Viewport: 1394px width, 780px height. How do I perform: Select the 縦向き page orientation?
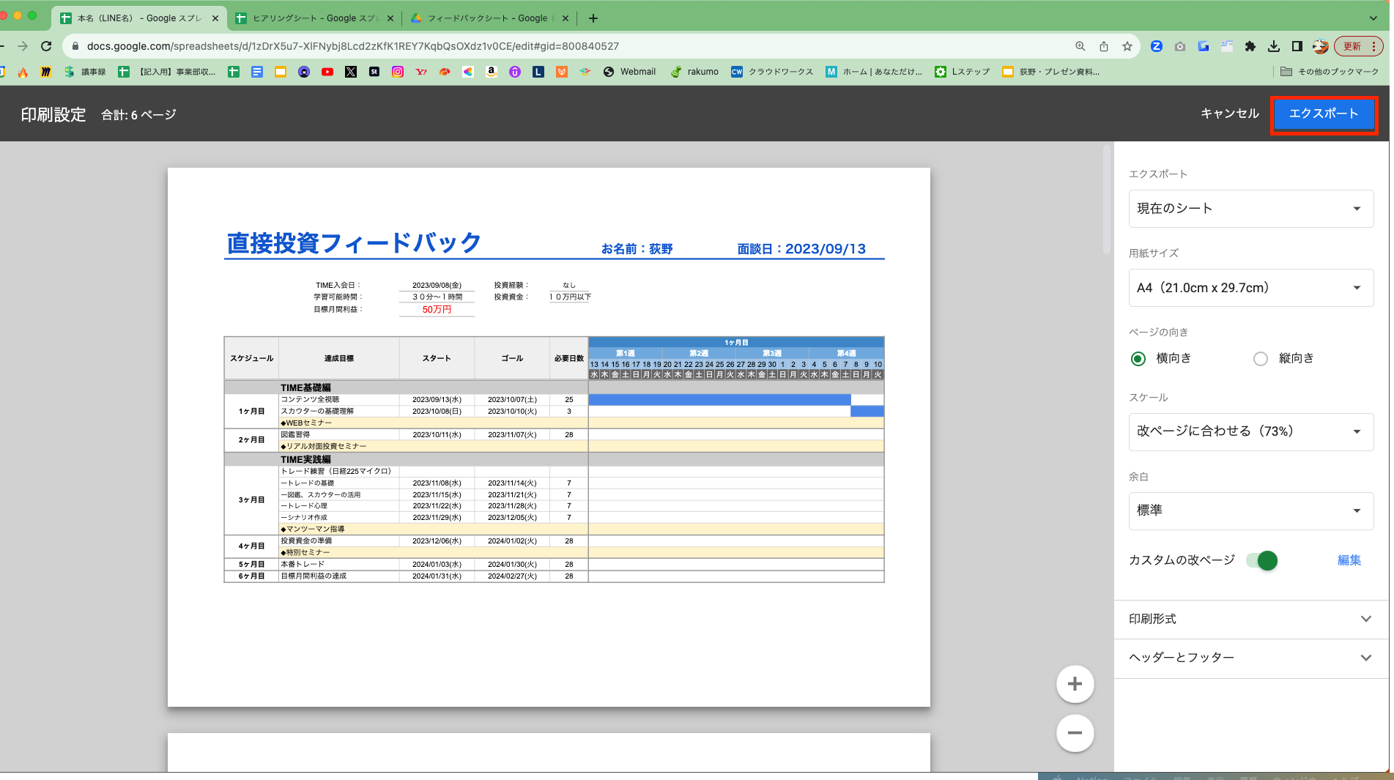tap(1260, 358)
